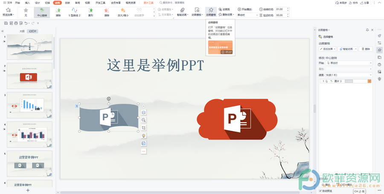The width and height of the screenshot is (384, 194).
Task: Click the undo arrow icon
Action: 26,23
